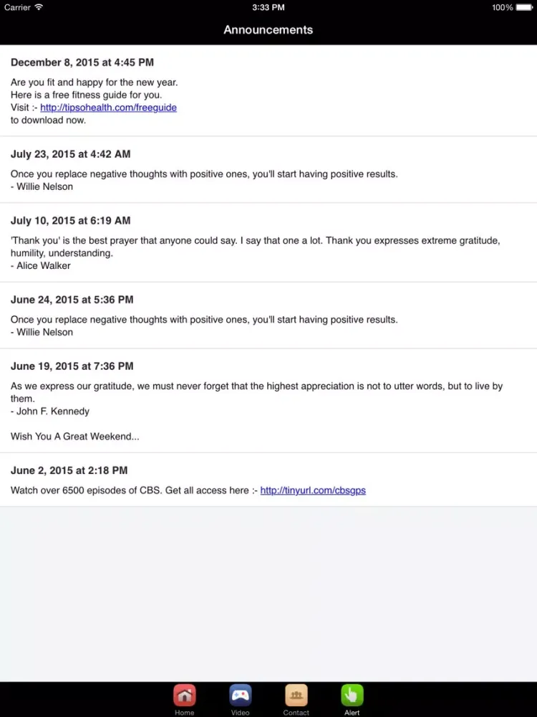Open the Contact tab icon

296,695
